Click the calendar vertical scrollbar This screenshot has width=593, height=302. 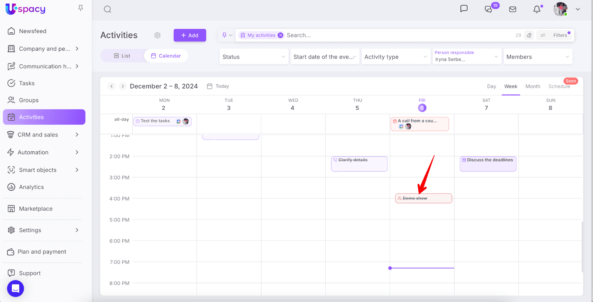tap(582, 246)
